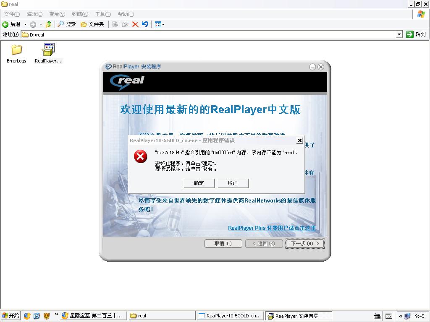430x322 pixels.
Task: Launch Firefox from quick launch bar
Action: pyautogui.click(x=27, y=316)
